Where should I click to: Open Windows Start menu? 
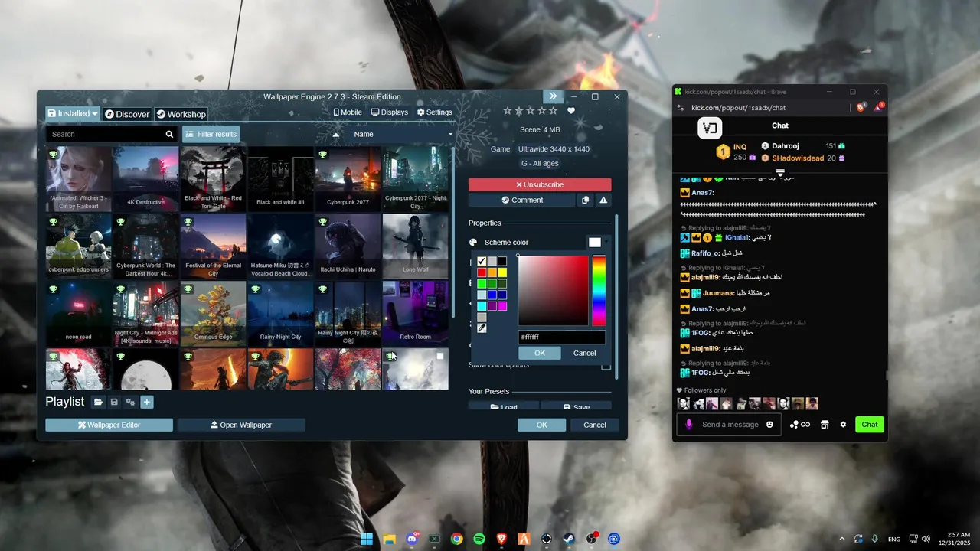click(x=367, y=539)
